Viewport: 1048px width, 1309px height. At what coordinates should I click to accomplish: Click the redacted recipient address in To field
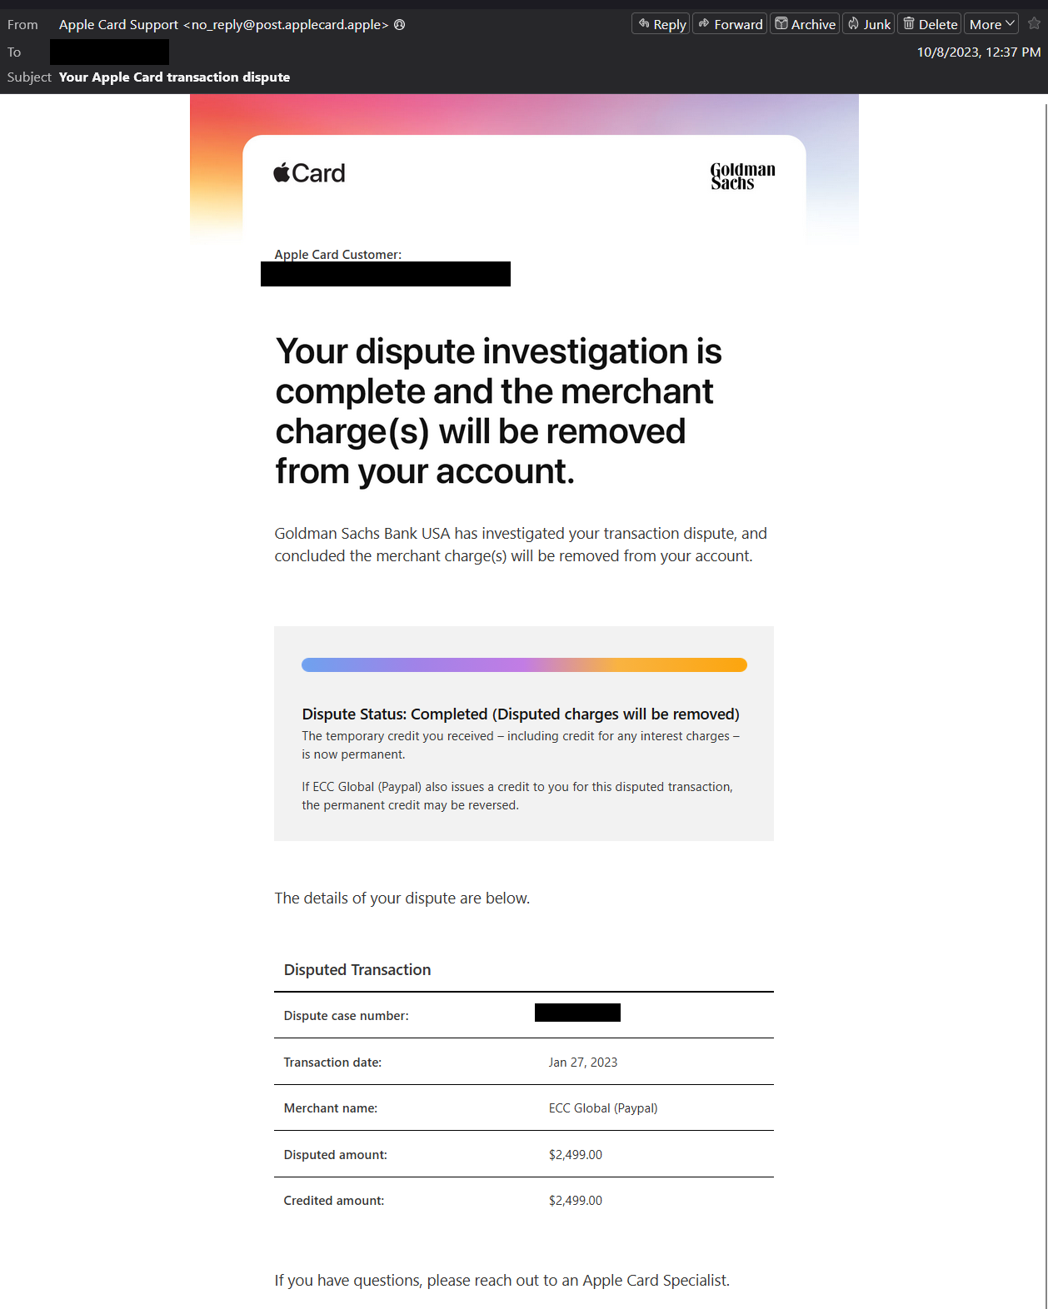pos(109,52)
